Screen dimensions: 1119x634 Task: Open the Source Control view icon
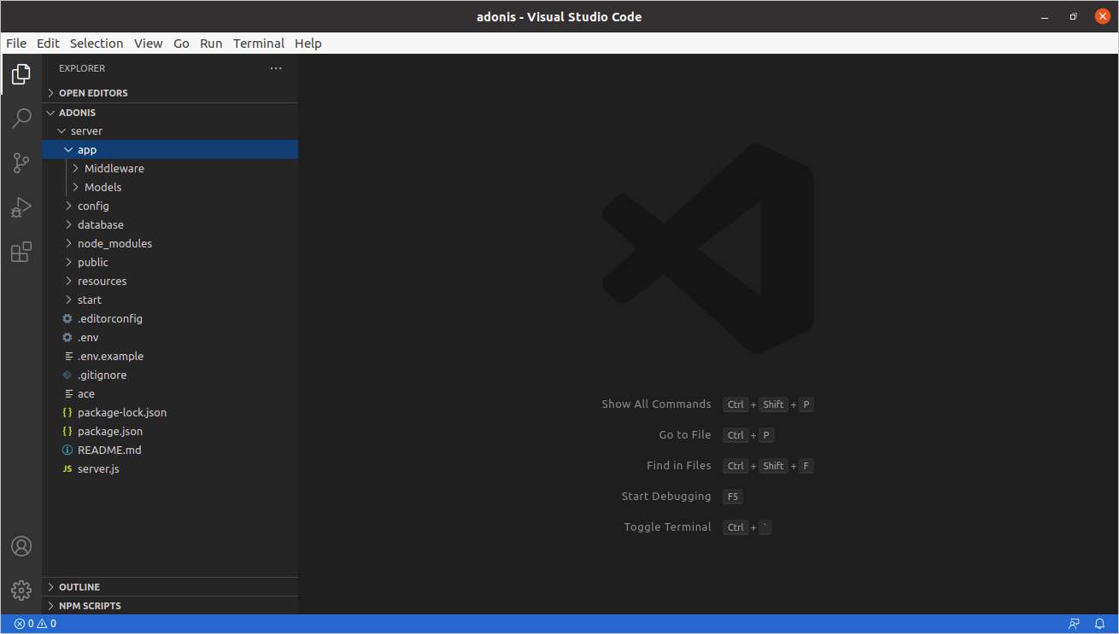click(x=21, y=163)
